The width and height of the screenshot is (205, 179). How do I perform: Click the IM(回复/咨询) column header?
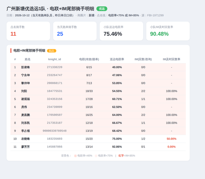click(x=143, y=59)
